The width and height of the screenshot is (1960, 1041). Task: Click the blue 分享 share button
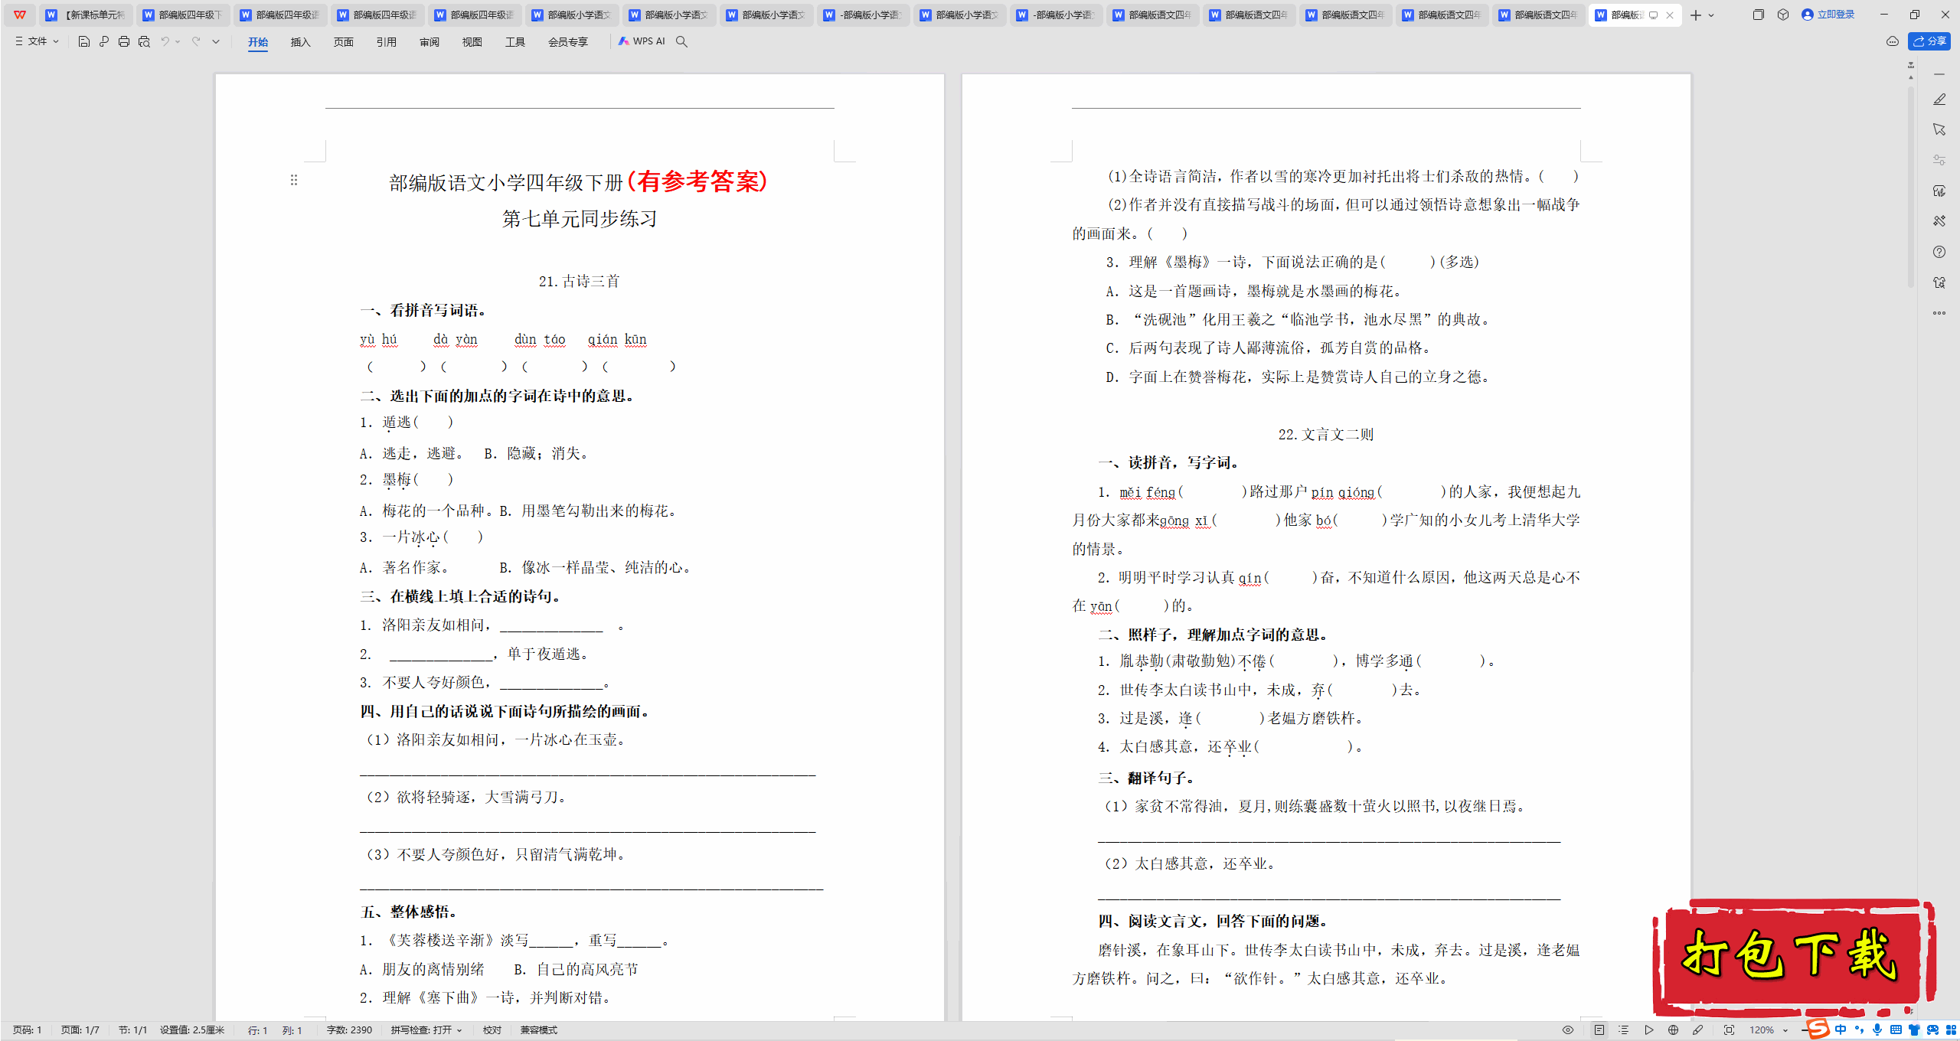pyautogui.click(x=1929, y=41)
